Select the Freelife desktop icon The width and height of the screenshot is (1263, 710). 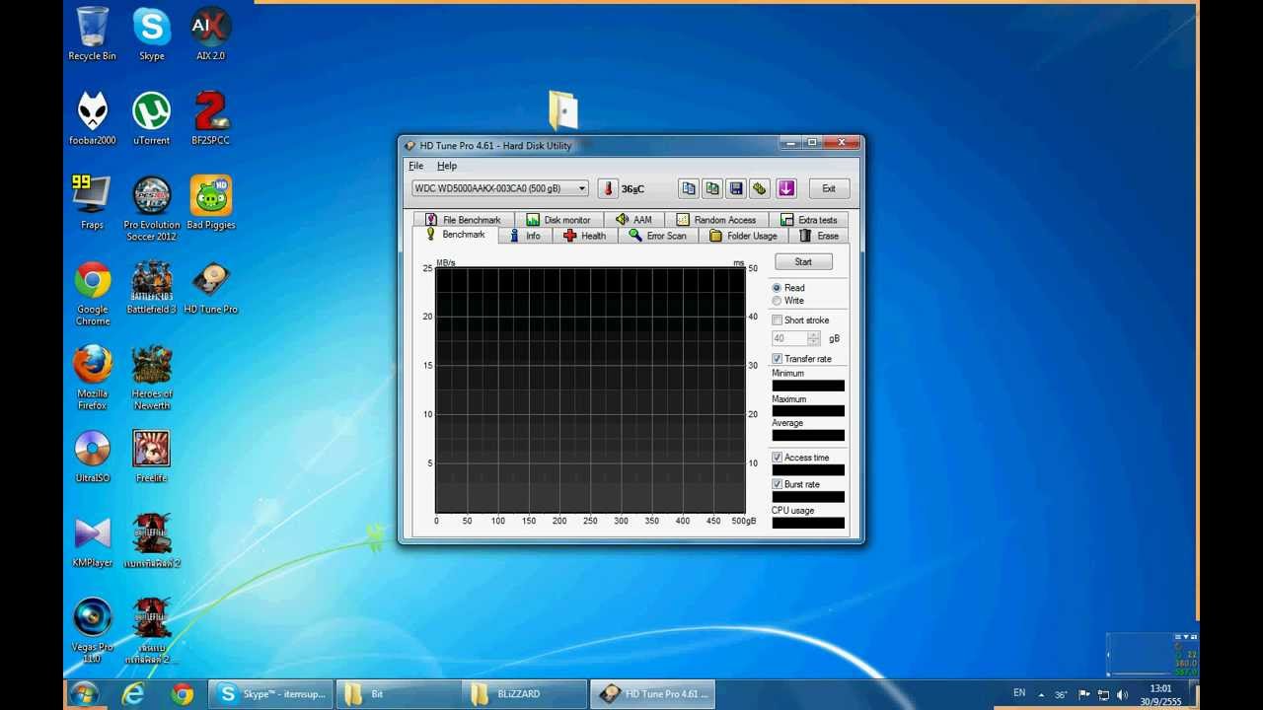point(152,456)
